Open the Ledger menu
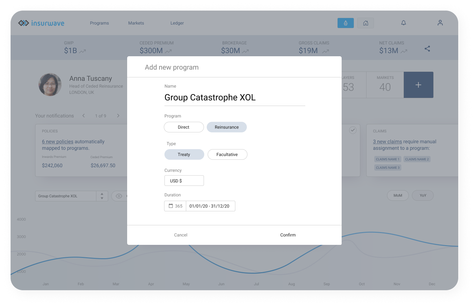This screenshot has height=307, width=475. [x=177, y=23]
